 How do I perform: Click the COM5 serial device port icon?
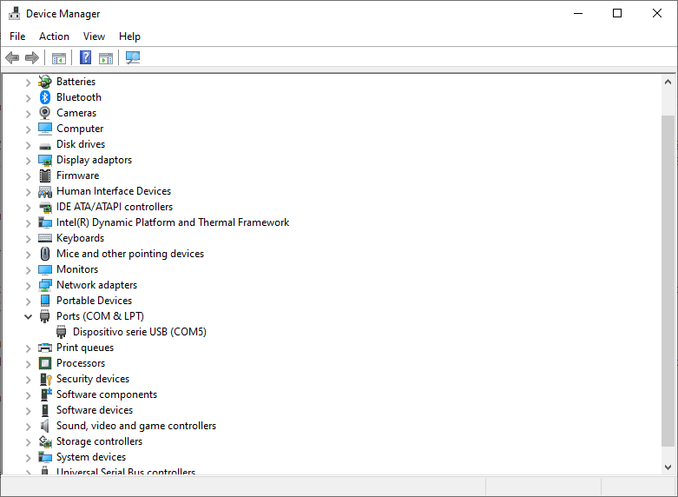[x=62, y=332]
